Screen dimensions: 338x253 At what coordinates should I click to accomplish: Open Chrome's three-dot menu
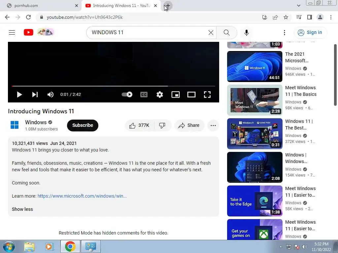point(331,17)
